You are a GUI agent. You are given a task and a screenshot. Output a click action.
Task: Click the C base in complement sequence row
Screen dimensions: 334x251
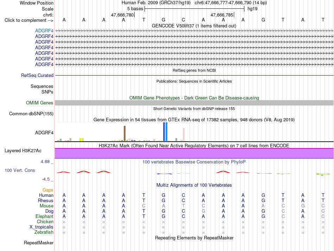coord(184,20)
